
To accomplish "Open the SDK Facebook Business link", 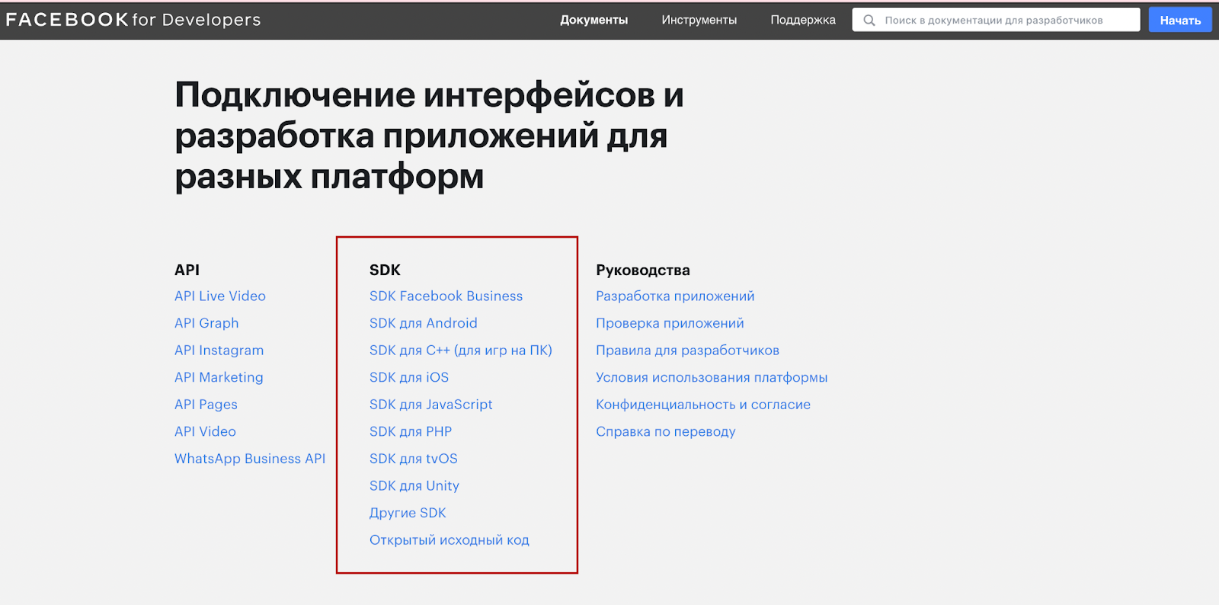I will (x=446, y=296).
